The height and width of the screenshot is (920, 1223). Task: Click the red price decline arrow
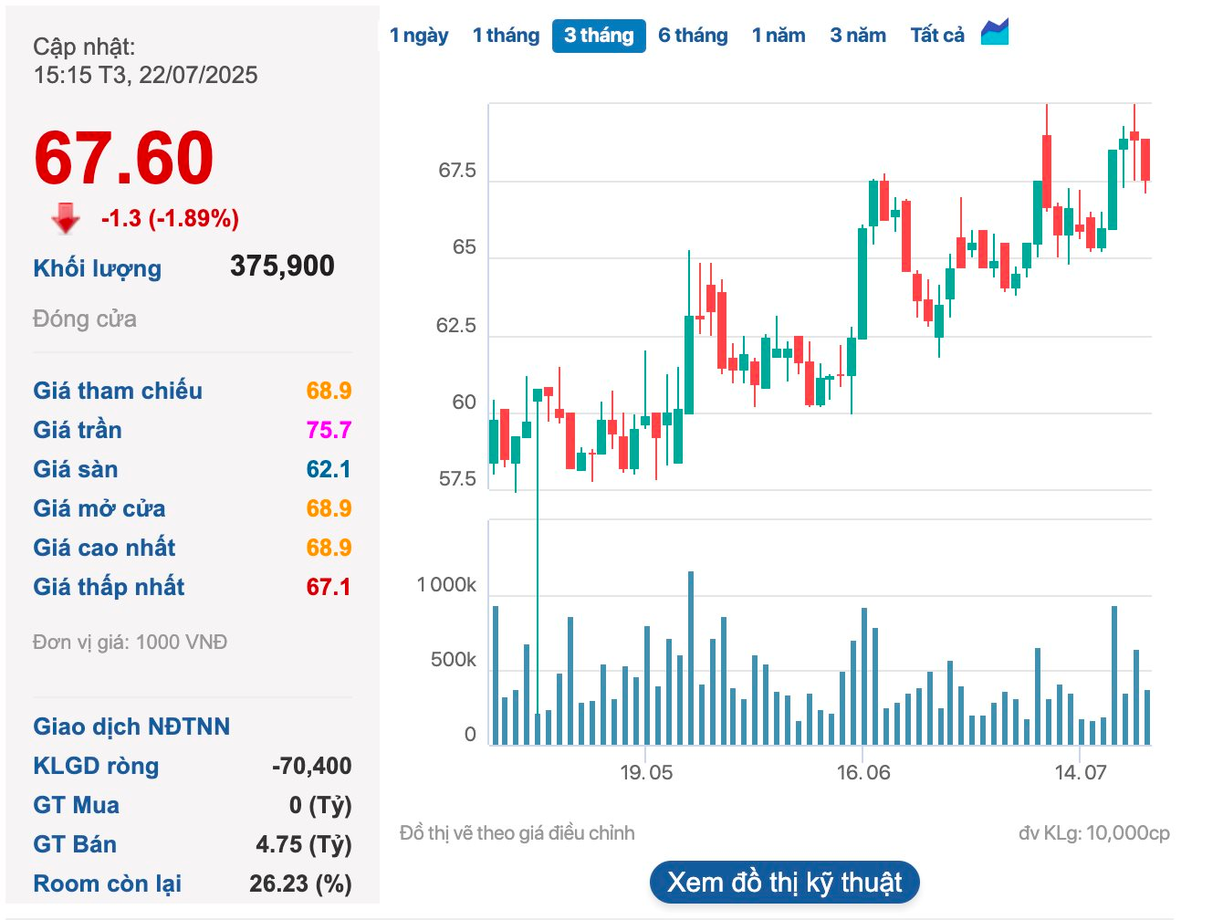pyautogui.click(x=63, y=218)
